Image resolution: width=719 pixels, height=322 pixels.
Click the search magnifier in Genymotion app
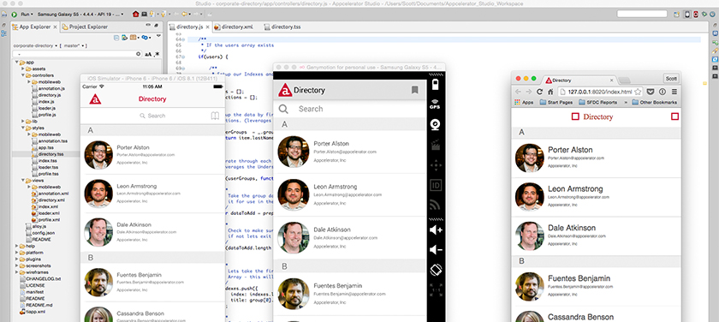[x=284, y=109]
